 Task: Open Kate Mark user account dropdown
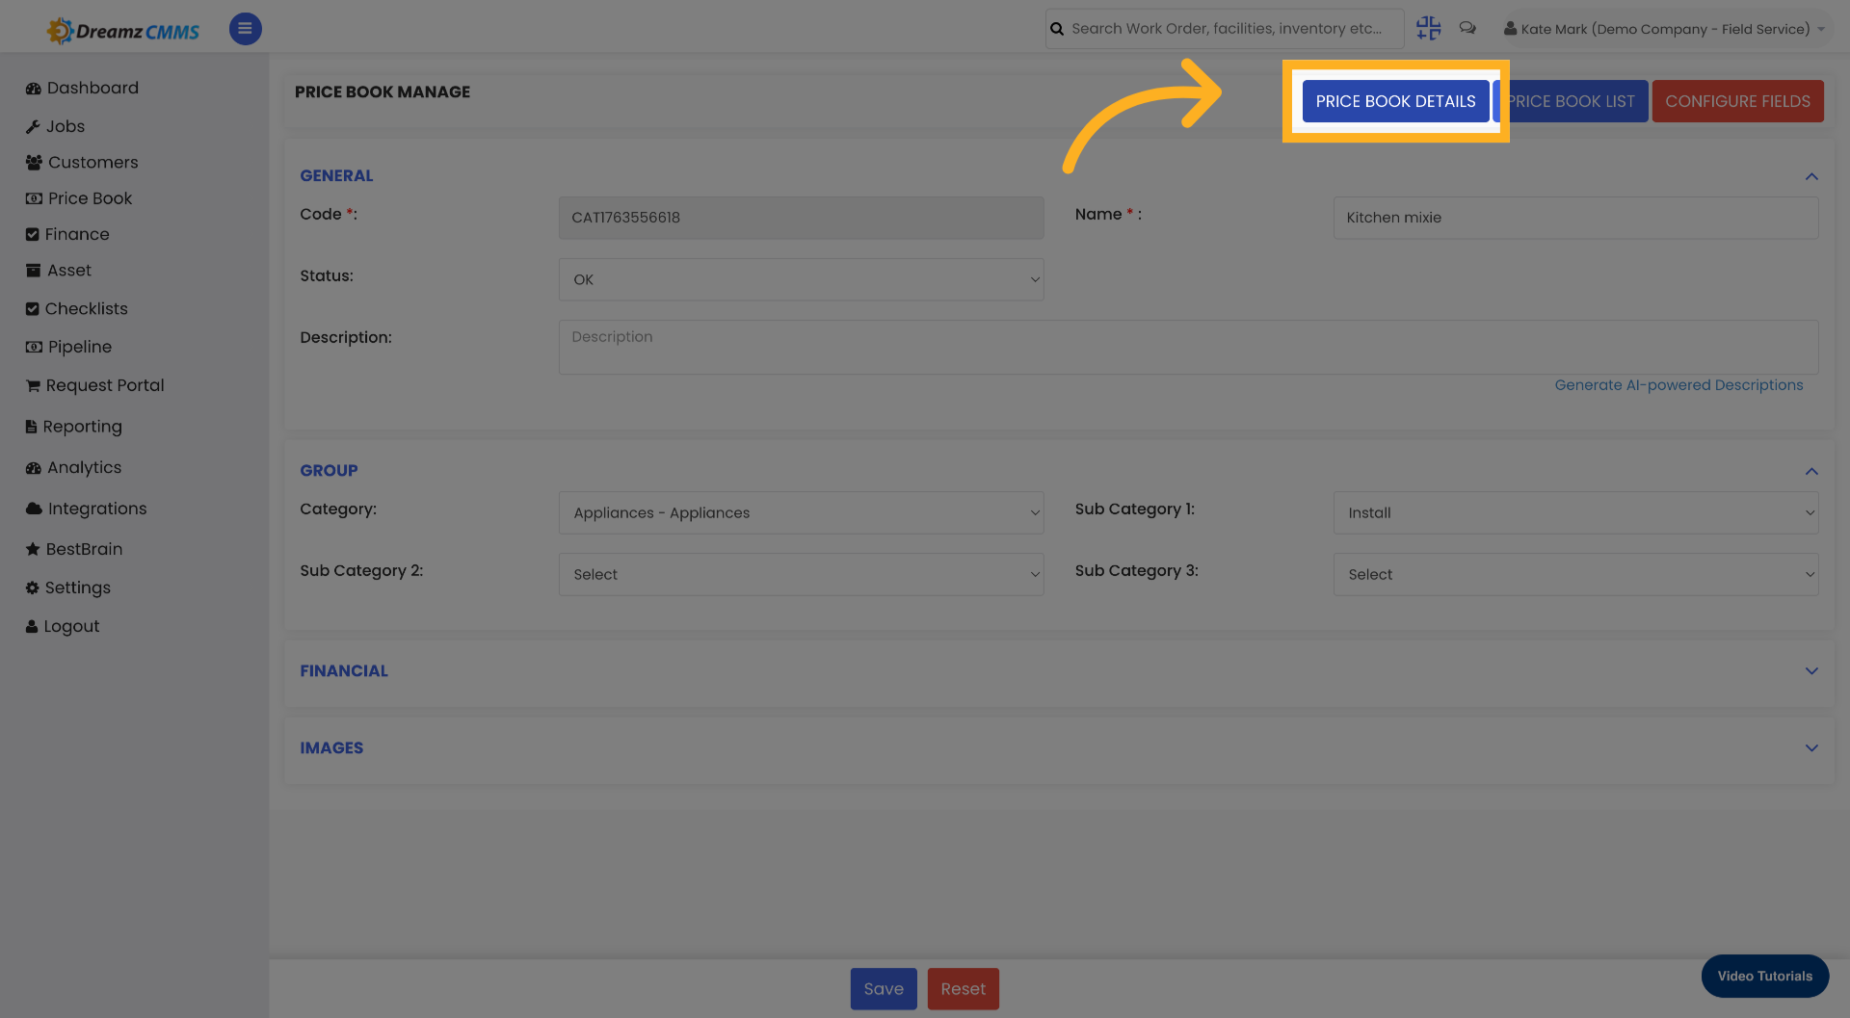[1664, 29]
